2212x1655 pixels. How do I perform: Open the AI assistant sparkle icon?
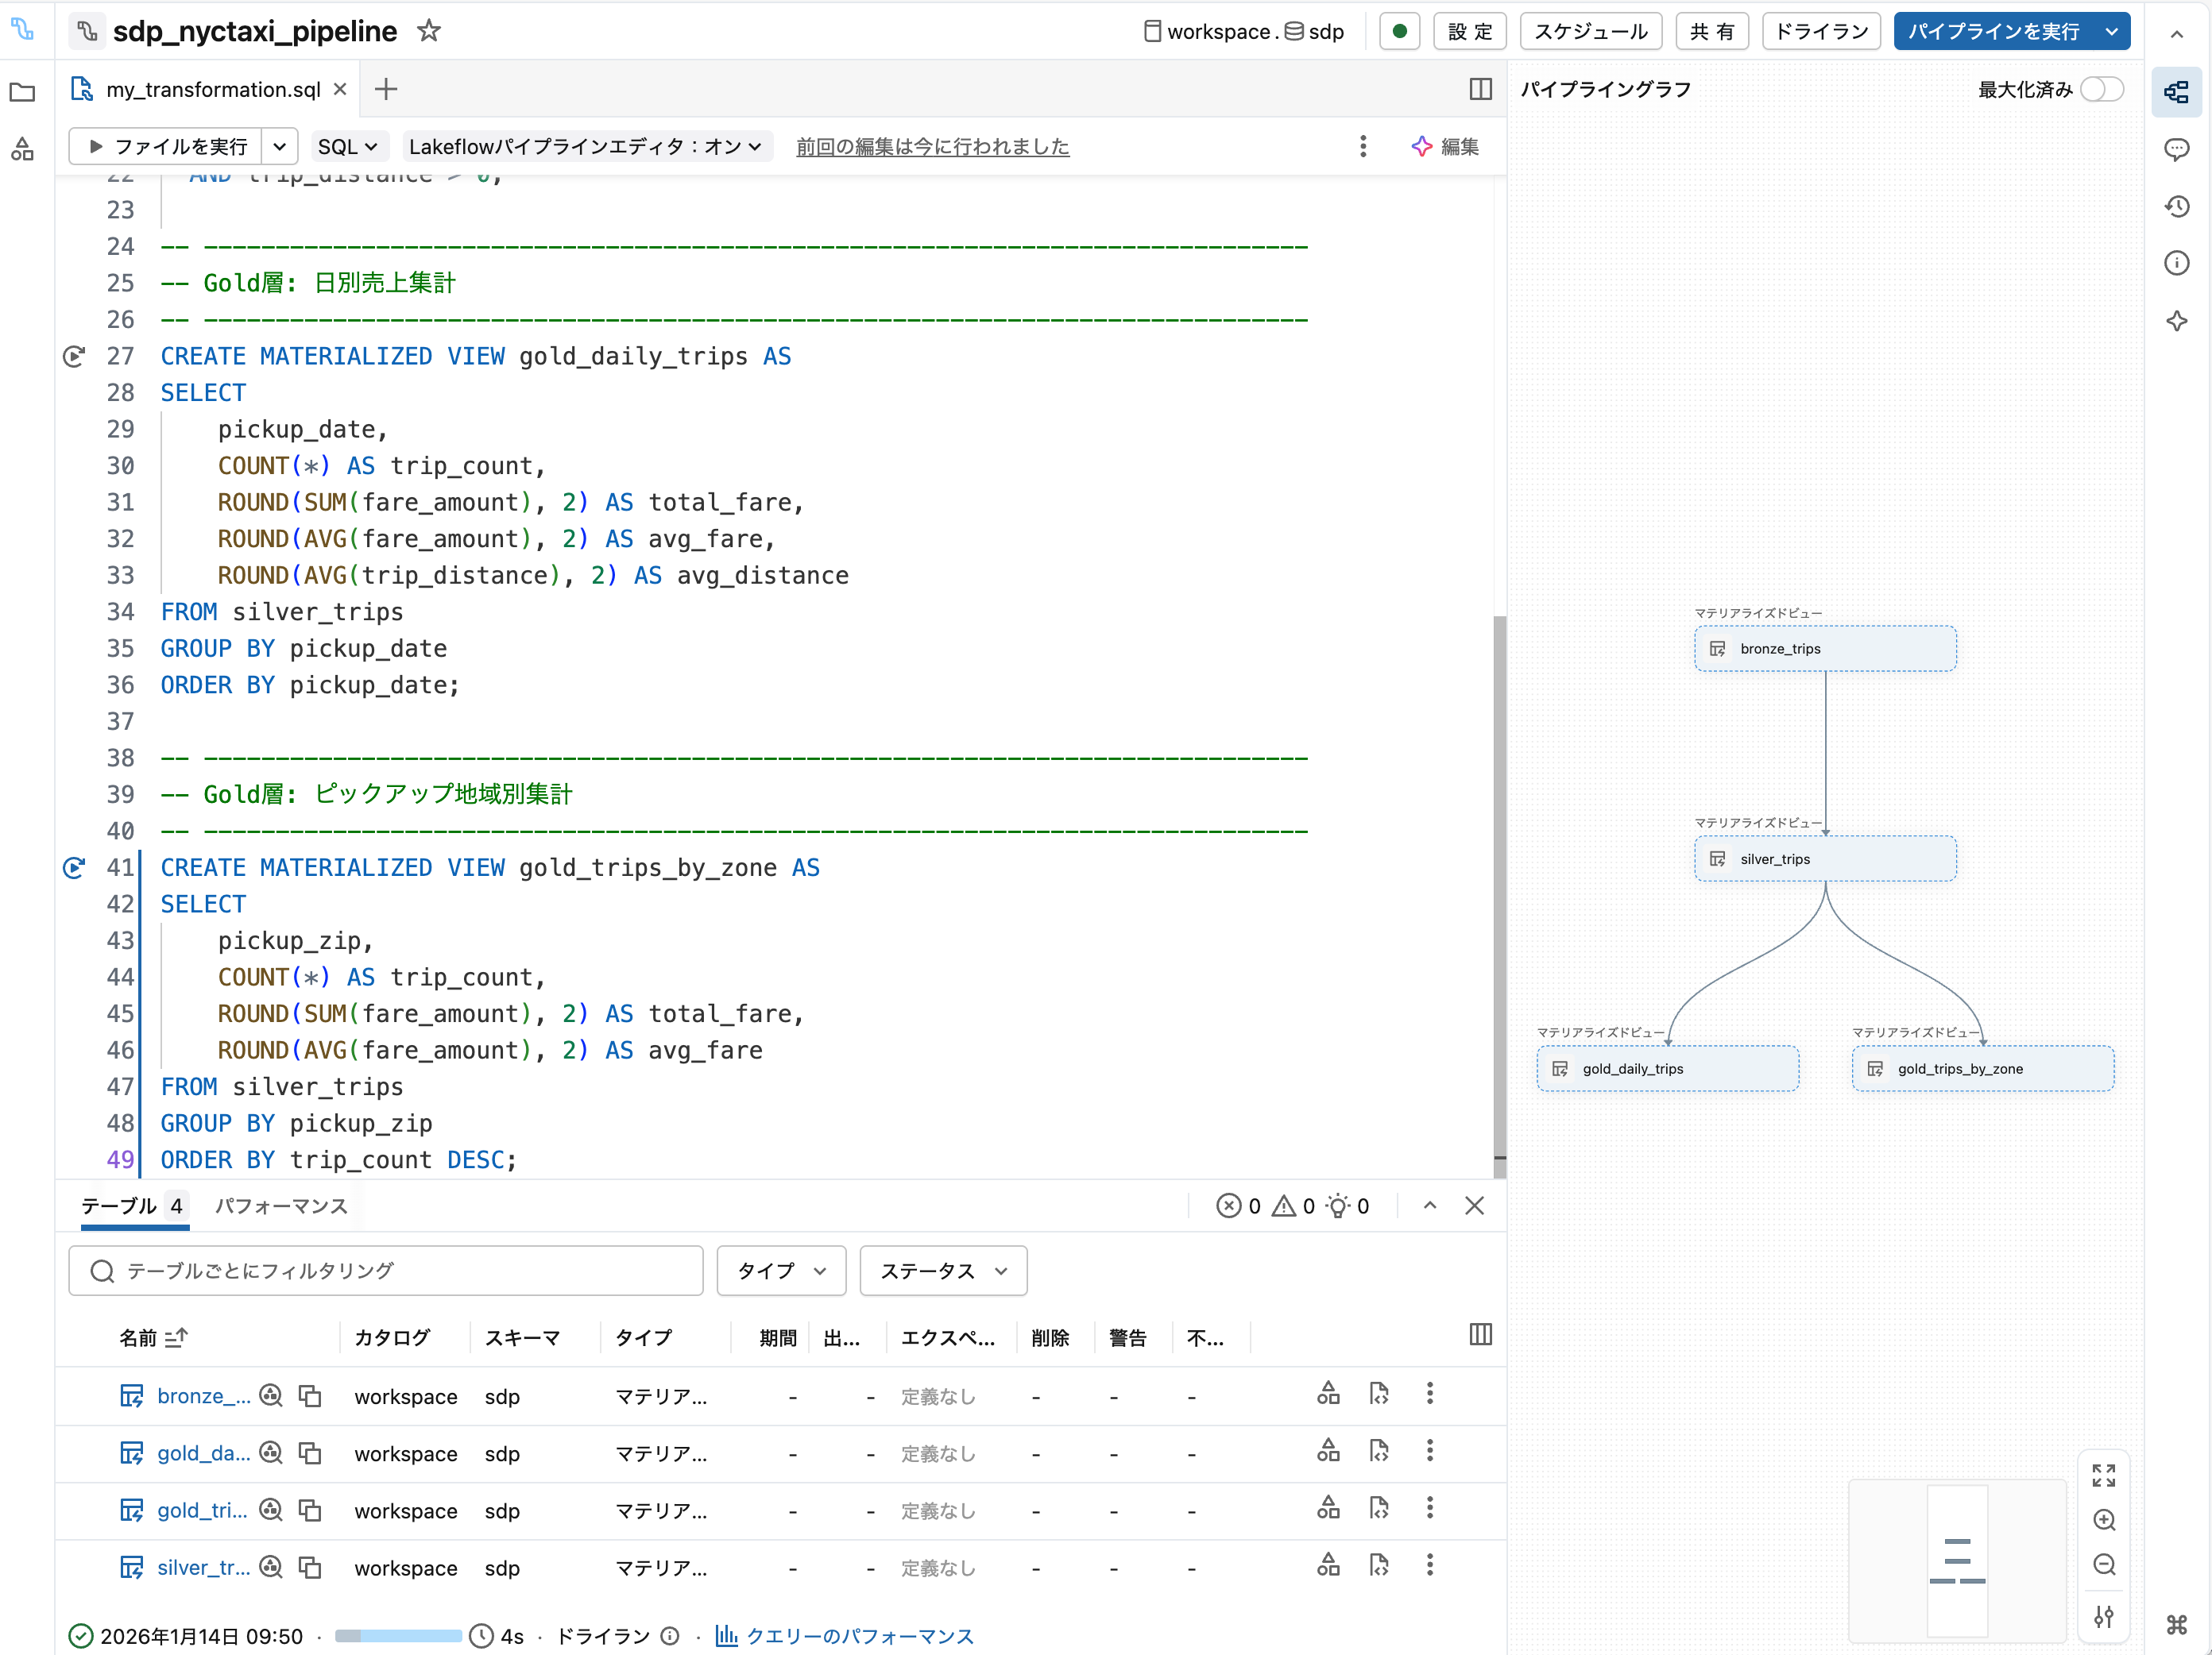[x=2178, y=321]
